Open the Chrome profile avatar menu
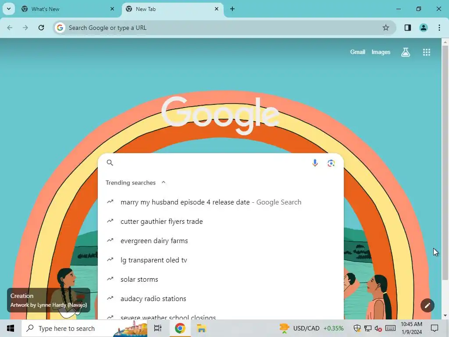This screenshot has height=337, width=449. pos(423,28)
